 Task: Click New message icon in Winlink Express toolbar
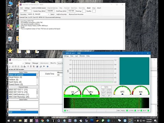click(10, 66)
